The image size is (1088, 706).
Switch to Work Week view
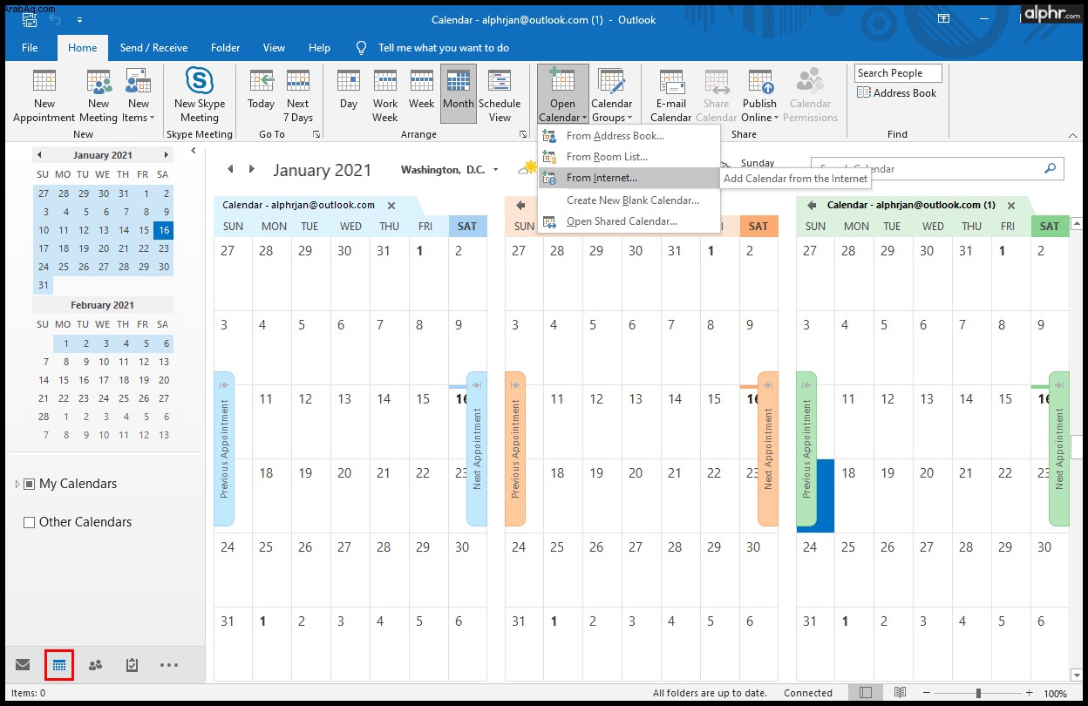pos(385,96)
